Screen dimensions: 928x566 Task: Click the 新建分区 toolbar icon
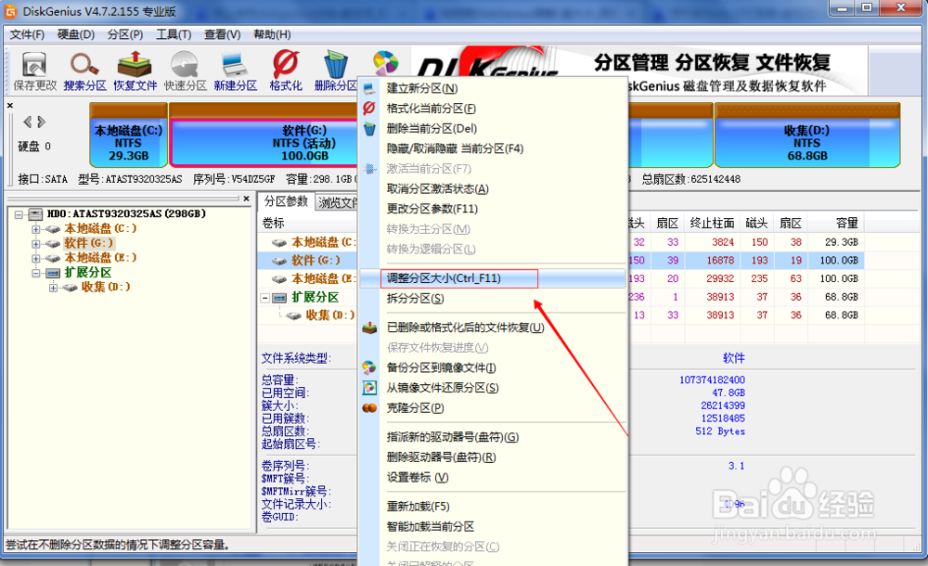tap(236, 71)
